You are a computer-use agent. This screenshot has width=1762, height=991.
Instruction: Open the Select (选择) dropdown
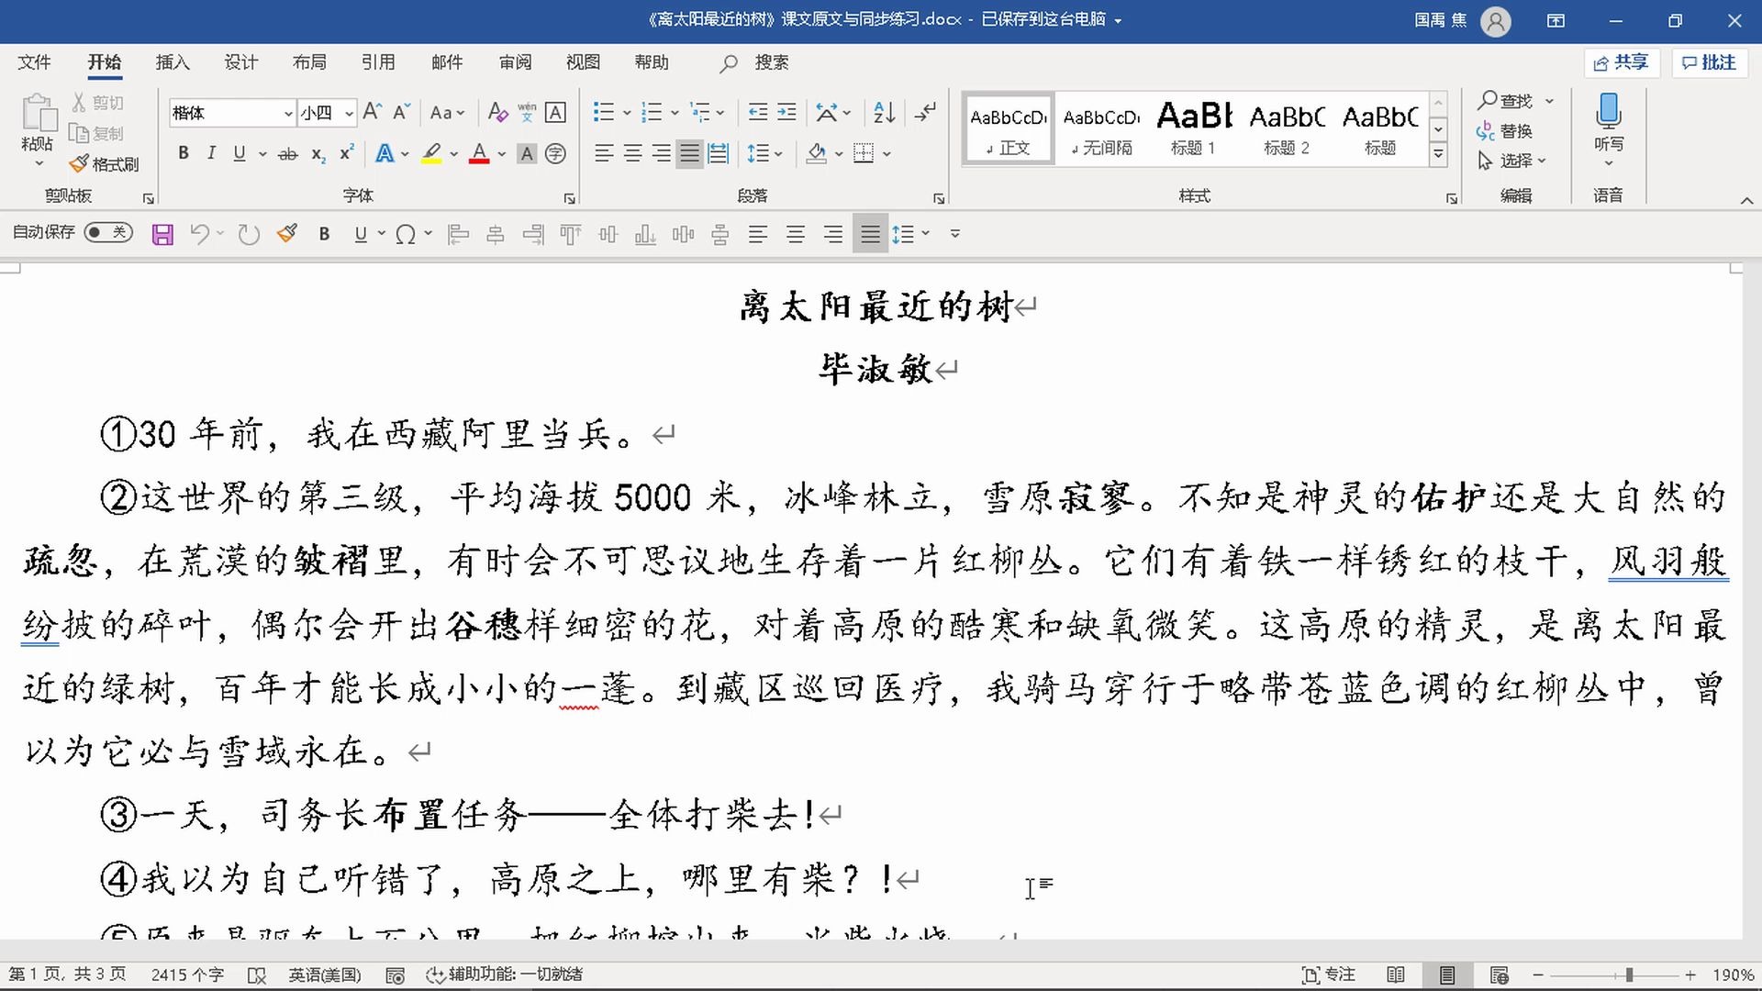coord(1512,161)
